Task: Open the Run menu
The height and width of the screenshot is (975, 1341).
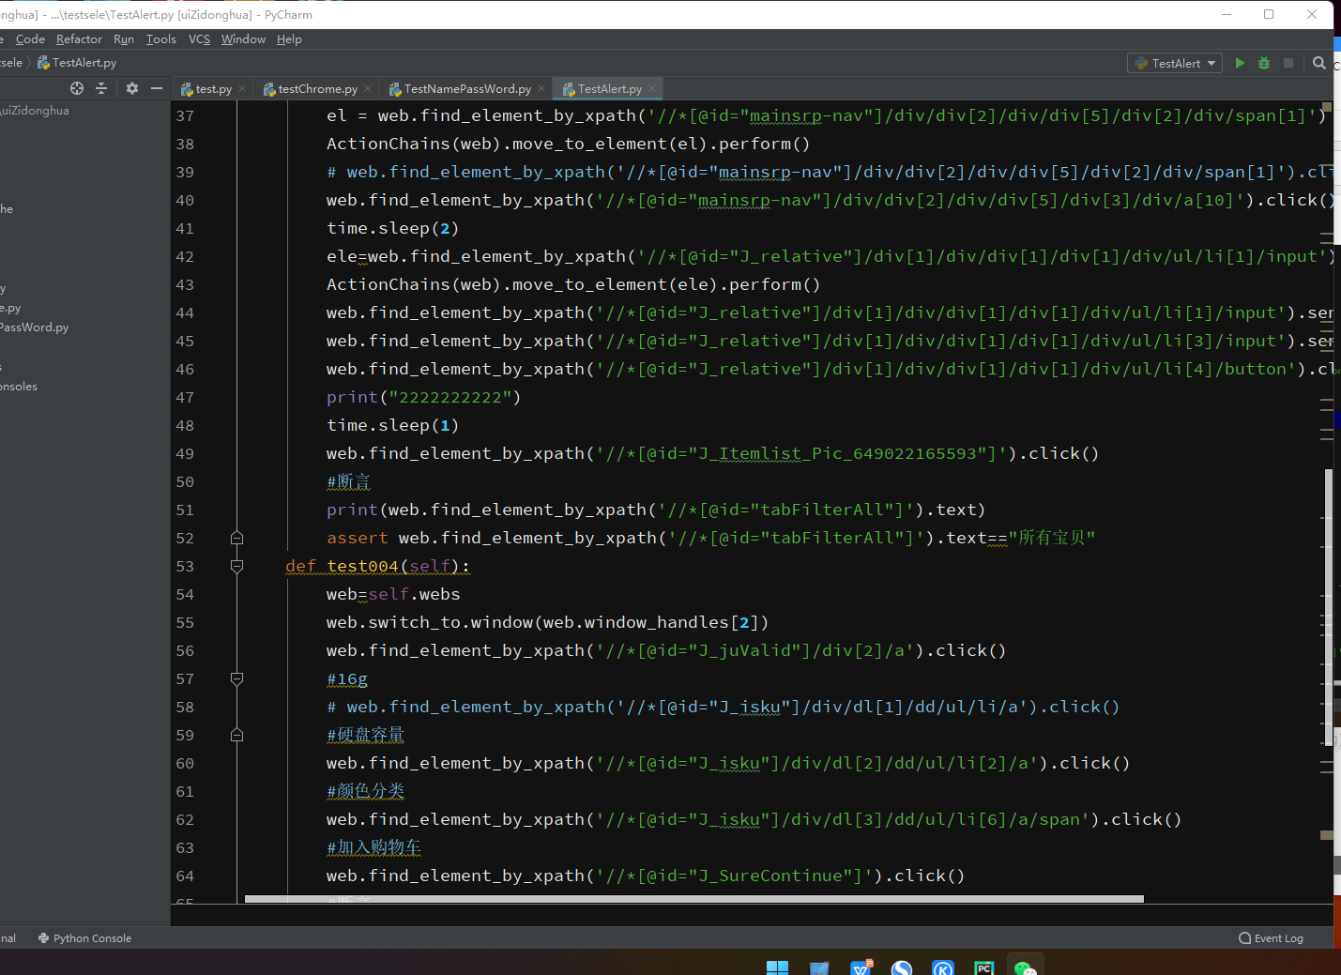Action: tap(124, 39)
